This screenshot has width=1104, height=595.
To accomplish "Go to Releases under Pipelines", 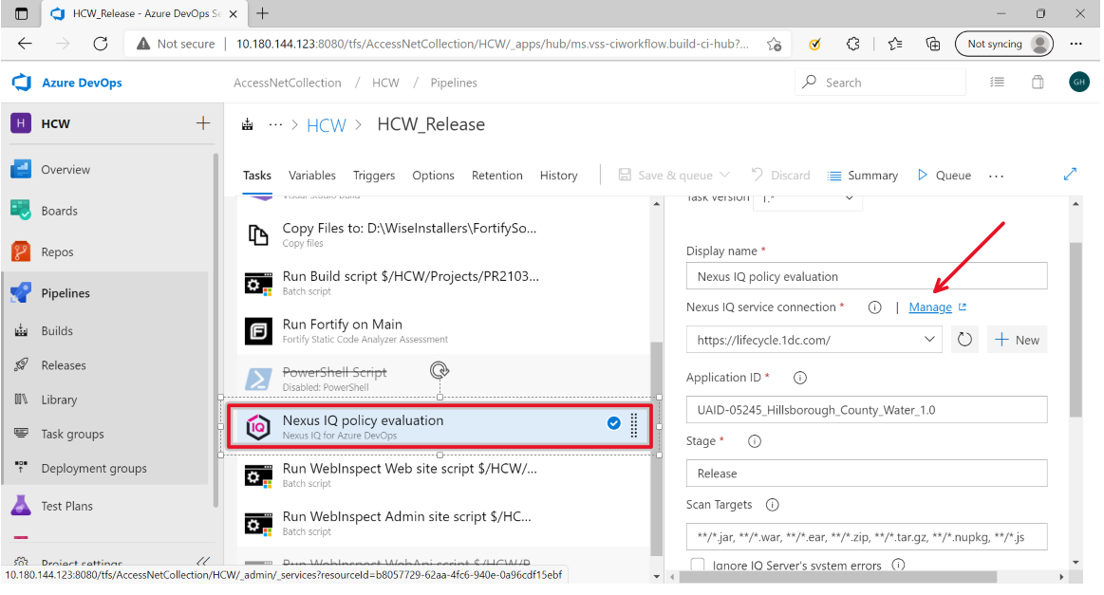I will [64, 365].
